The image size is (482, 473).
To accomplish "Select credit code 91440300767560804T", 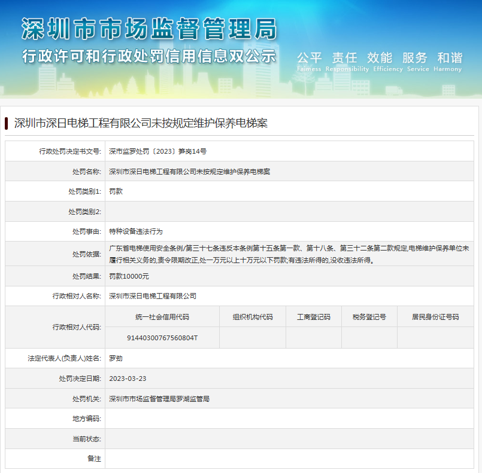I will [162, 338].
